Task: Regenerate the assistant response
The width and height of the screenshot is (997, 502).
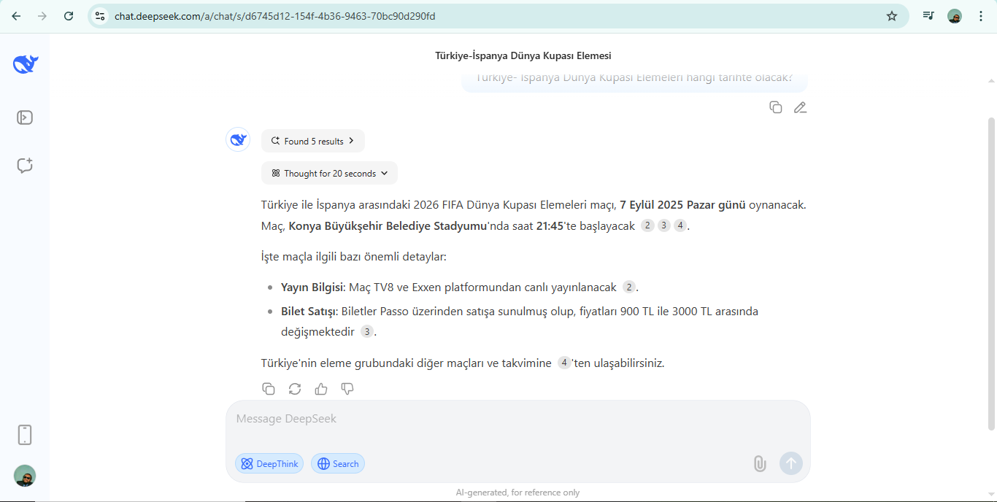Action: tap(295, 389)
